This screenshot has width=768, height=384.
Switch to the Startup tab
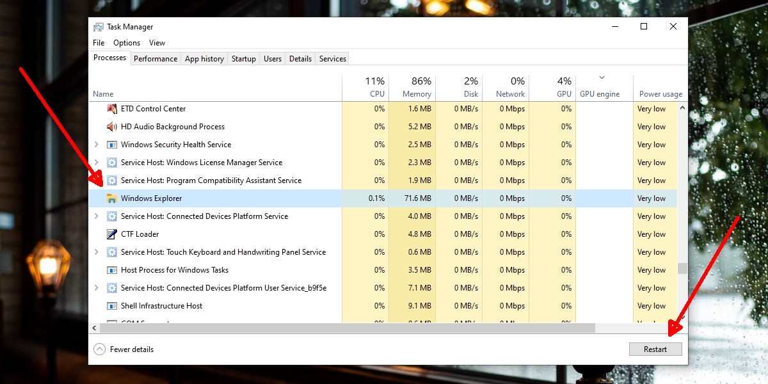click(244, 59)
